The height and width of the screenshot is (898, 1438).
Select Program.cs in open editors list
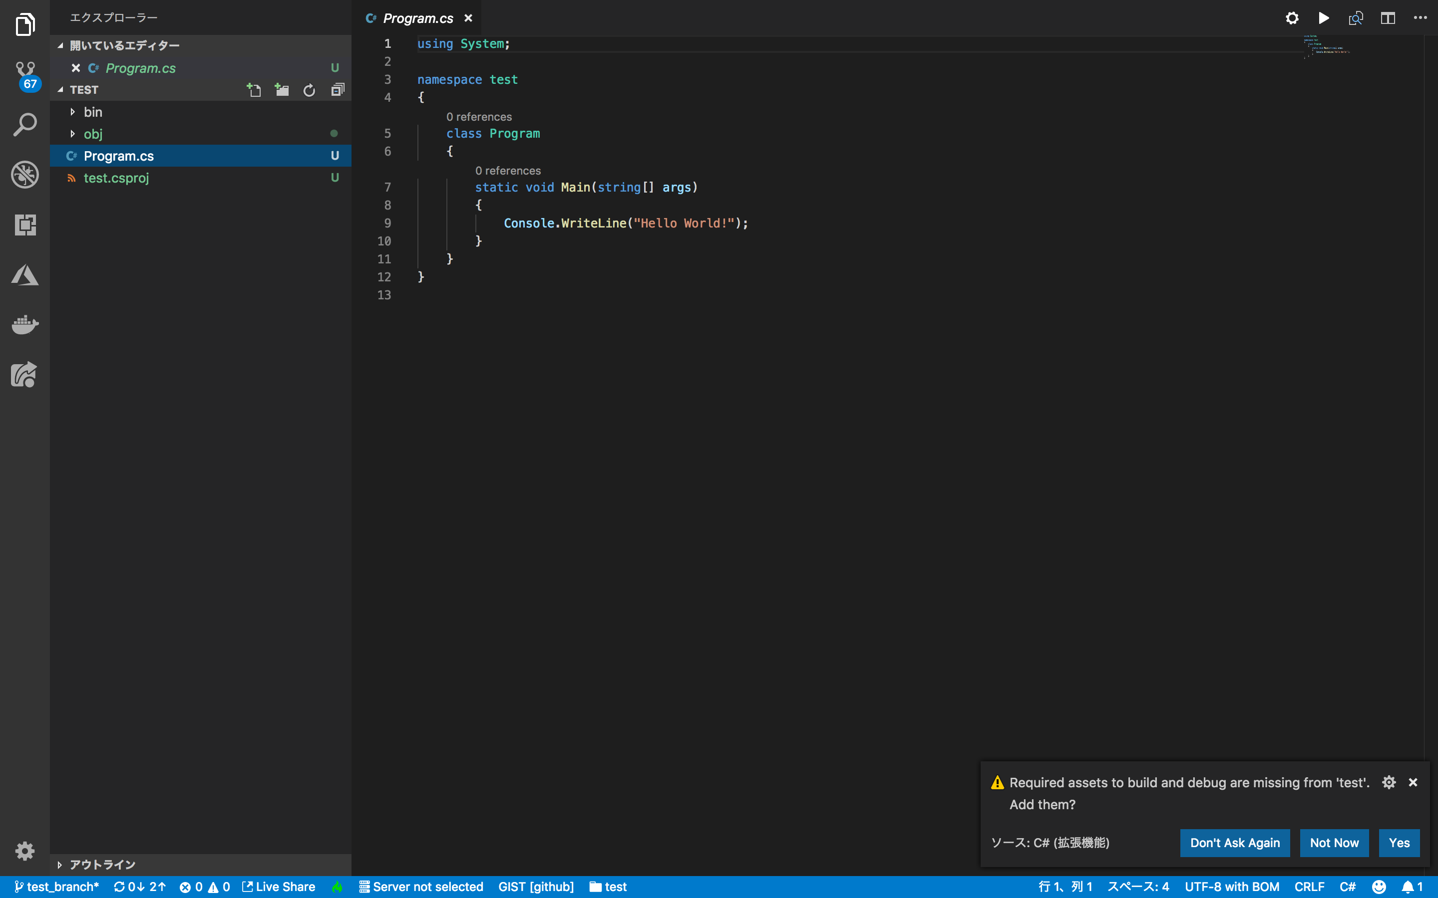200,68
